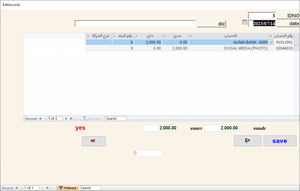Open the دائن column filter dropdown

click(x=136, y=36)
